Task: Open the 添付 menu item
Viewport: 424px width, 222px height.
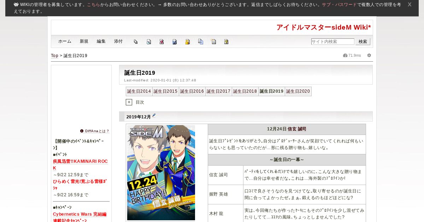Action: click(x=118, y=42)
